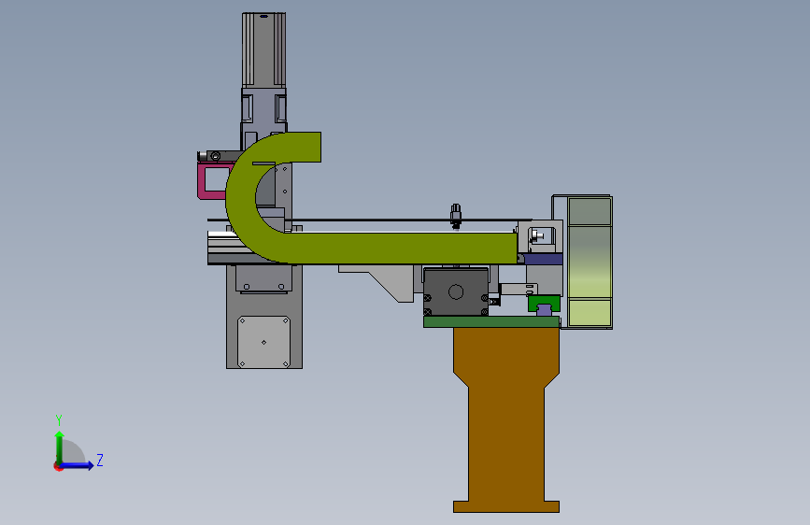Click the small black connector above the rail
The image size is (810, 525).
pos(456,216)
